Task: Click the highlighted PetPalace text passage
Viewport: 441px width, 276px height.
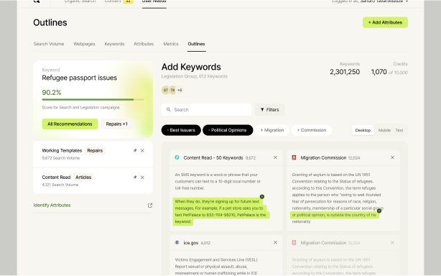Action: click(x=221, y=211)
